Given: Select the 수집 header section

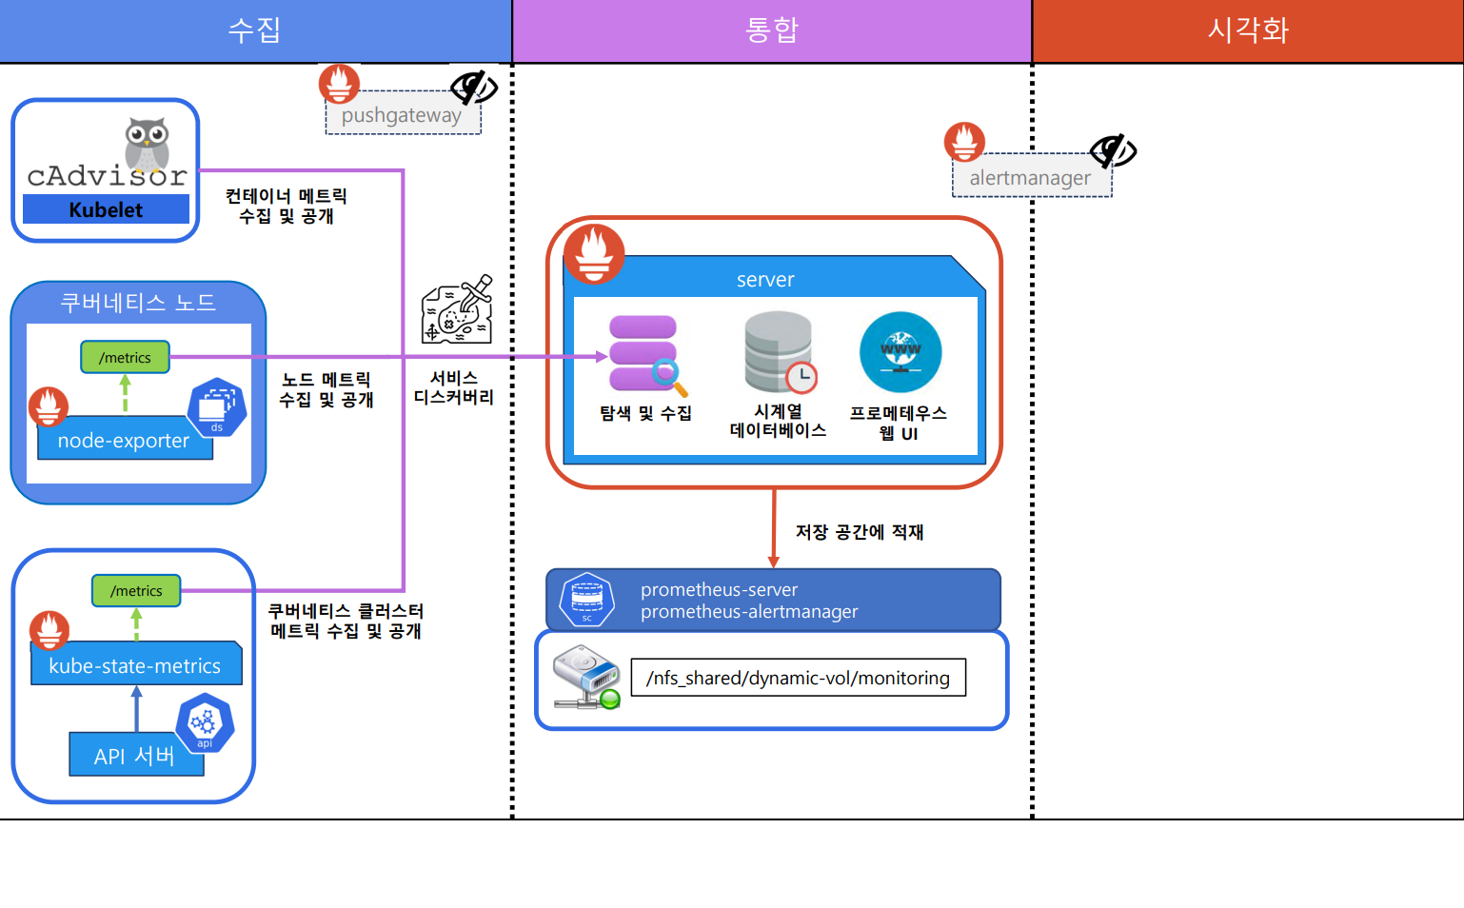Looking at the screenshot, I should coord(255,30).
